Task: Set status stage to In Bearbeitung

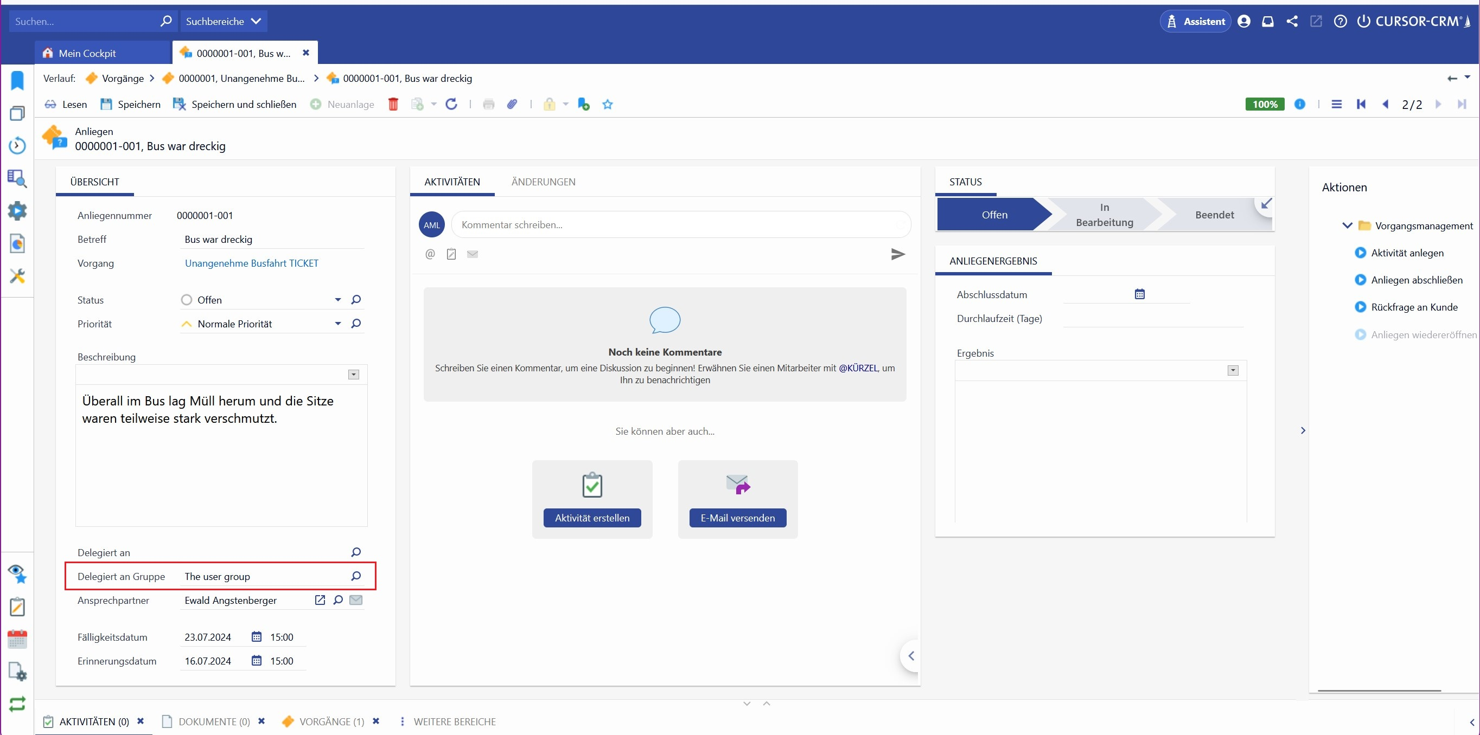Action: [1103, 215]
